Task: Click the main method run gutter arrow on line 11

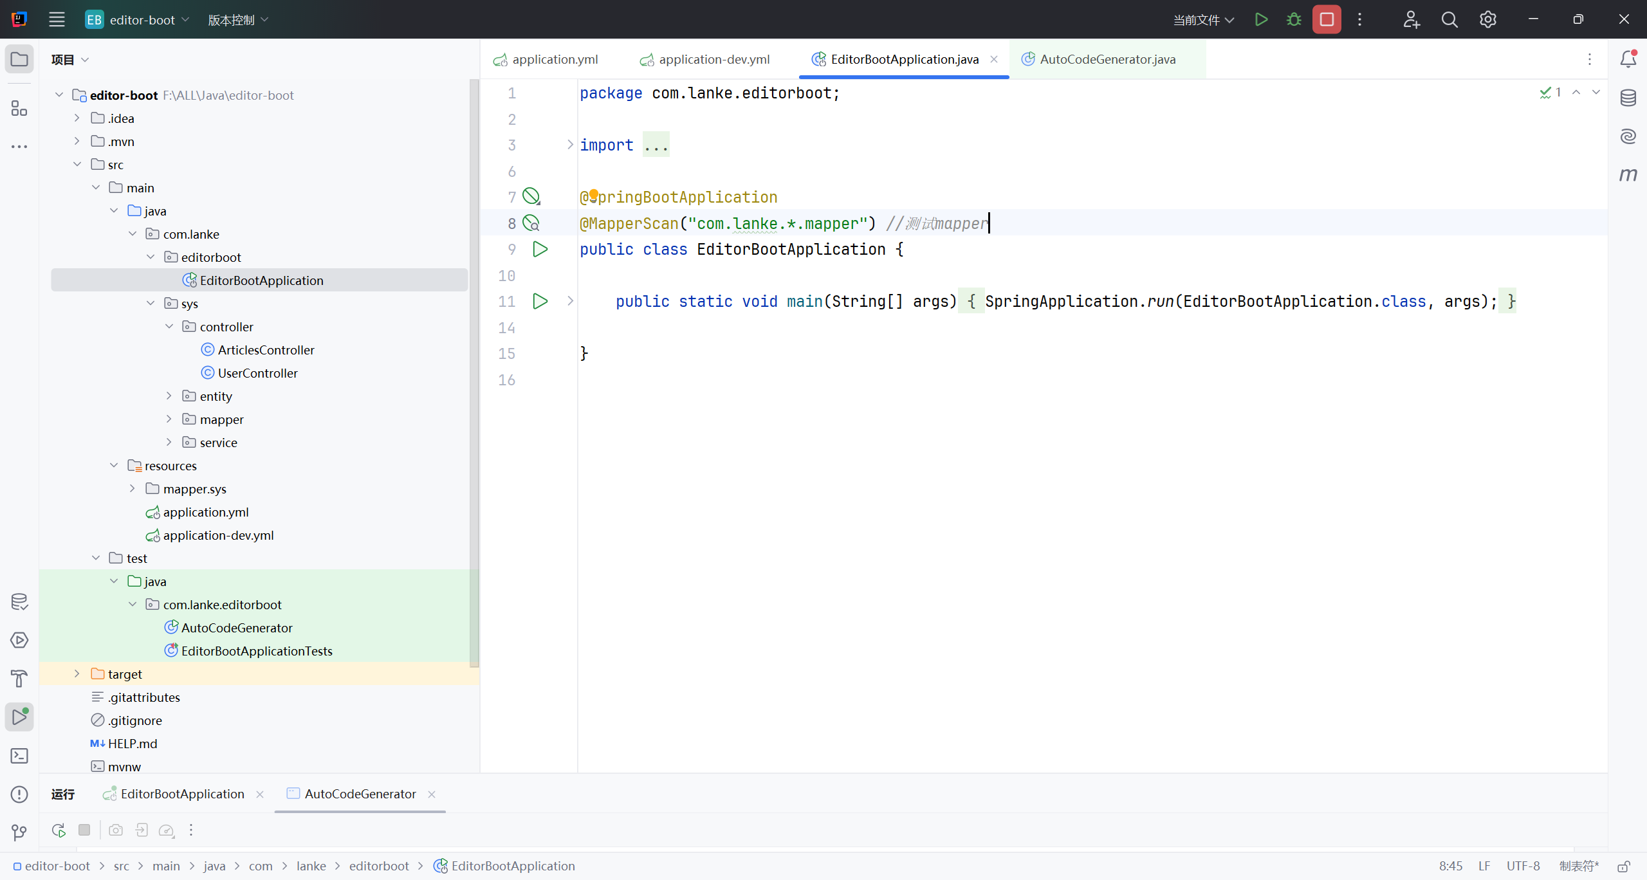Action: click(540, 301)
